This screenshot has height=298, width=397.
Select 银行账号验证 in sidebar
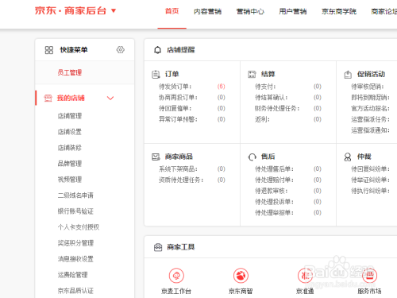point(75,211)
